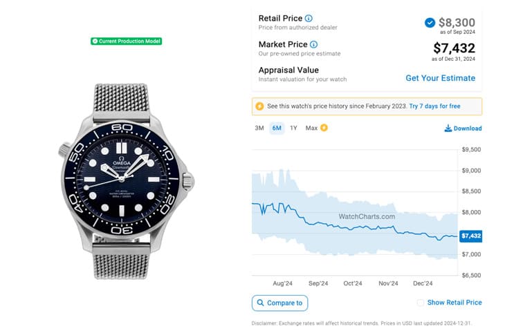Select the 6M time range
This screenshot has width=505, height=333.
pos(277,128)
